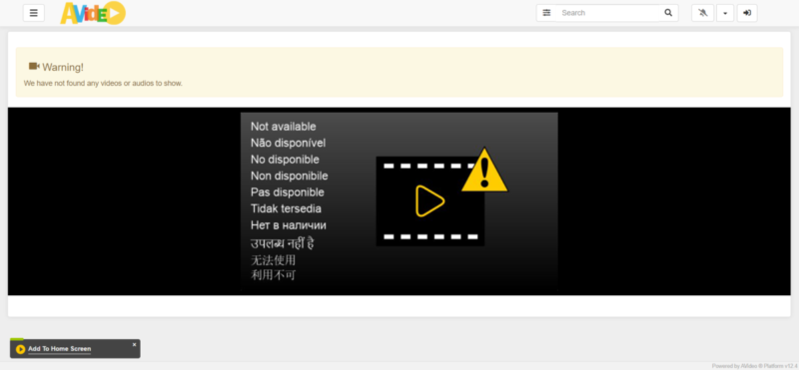Viewport: 799px width, 370px height.
Task: Click the camera icon beside Warning
Action: tap(34, 66)
